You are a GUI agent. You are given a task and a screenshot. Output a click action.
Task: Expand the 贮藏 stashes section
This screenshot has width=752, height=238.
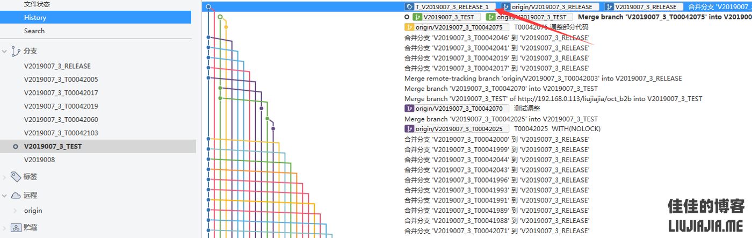[5, 227]
